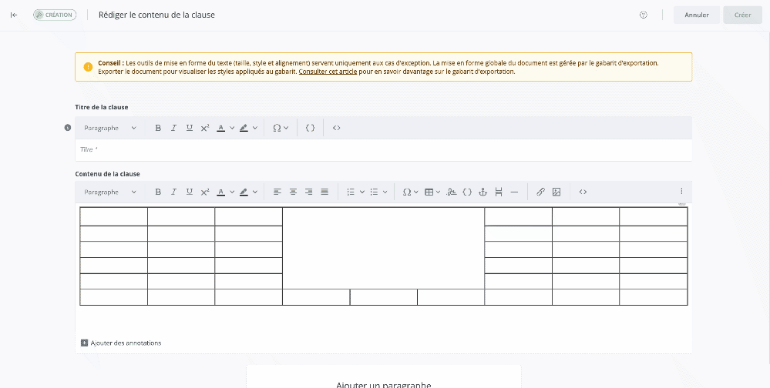Image resolution: width=770 pixels, height=388 pixels.
Task: Open source code view in content toolbar
Action: (x=583, y=192)
